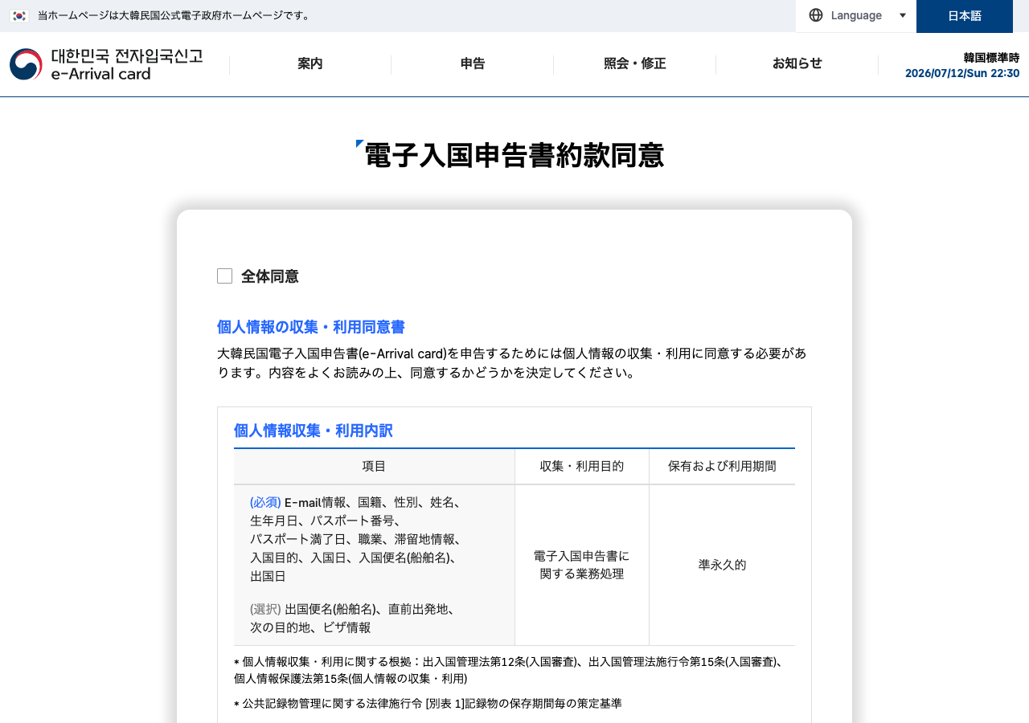Click the 個人情報の収集・利用同意書 heading
The width and height of the screenshot is (1029, 723).
click(311, 327)
